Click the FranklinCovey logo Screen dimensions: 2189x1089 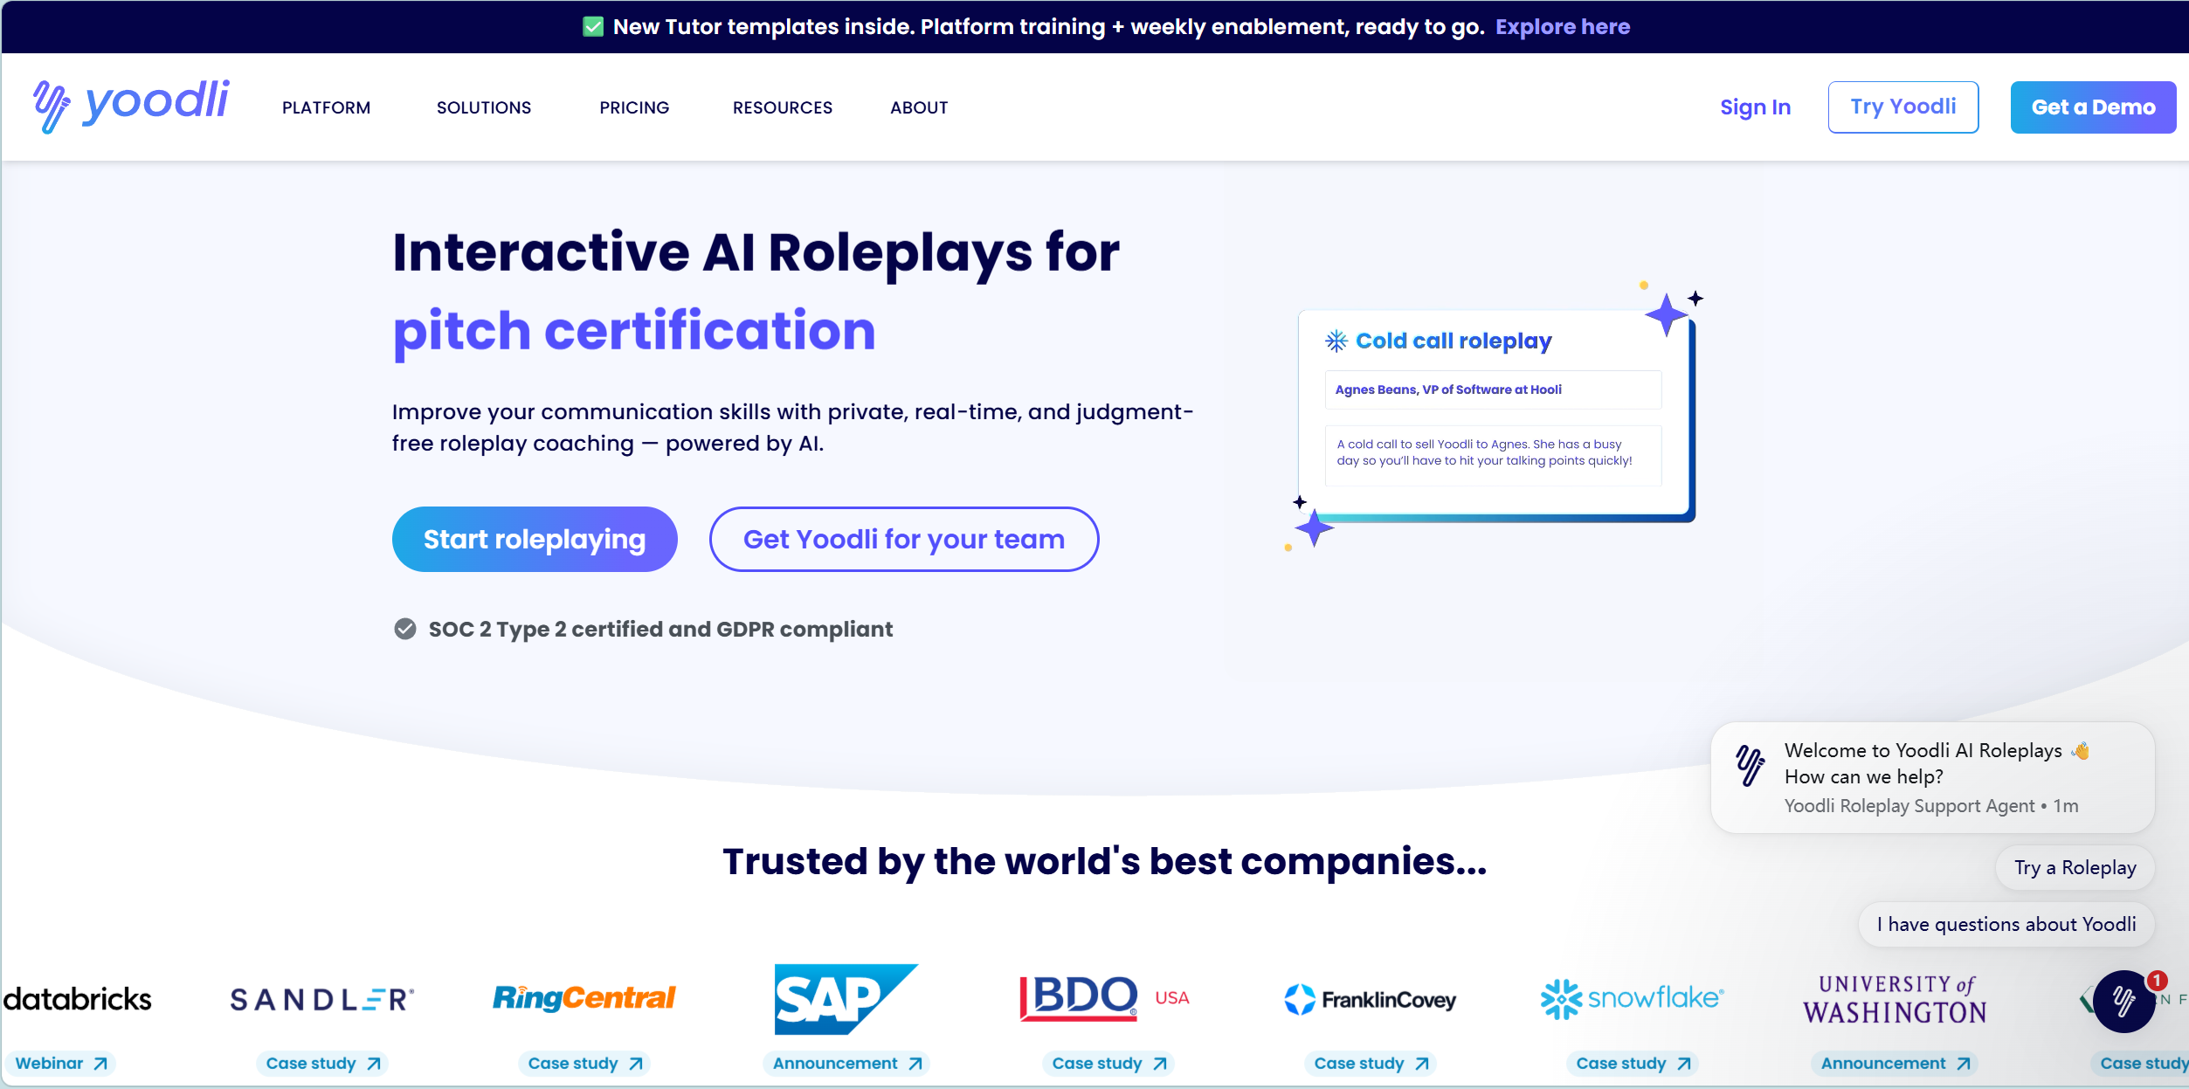click(x=1370, y=999)
